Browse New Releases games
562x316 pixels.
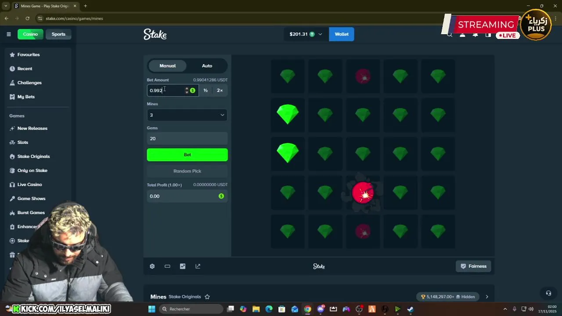tap(32, 128)
